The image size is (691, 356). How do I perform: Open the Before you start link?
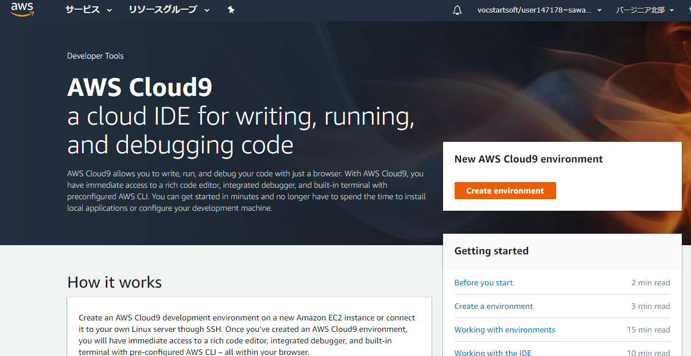coord(484,283)
